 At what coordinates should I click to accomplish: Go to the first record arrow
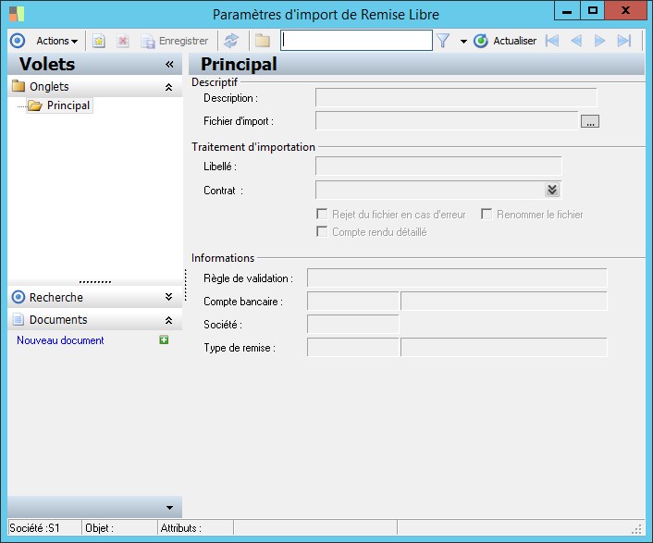point(552,41)
